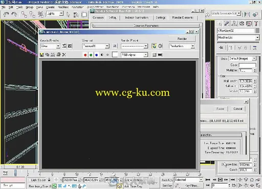Open the Modifiers menu
262x189 pixels.
click(x=63, y=7)
